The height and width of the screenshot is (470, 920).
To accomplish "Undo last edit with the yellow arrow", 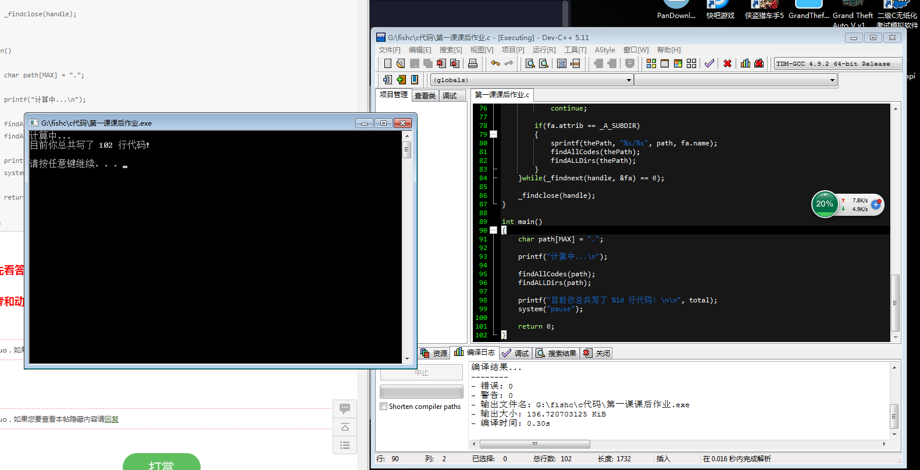I will coord(495,63).
